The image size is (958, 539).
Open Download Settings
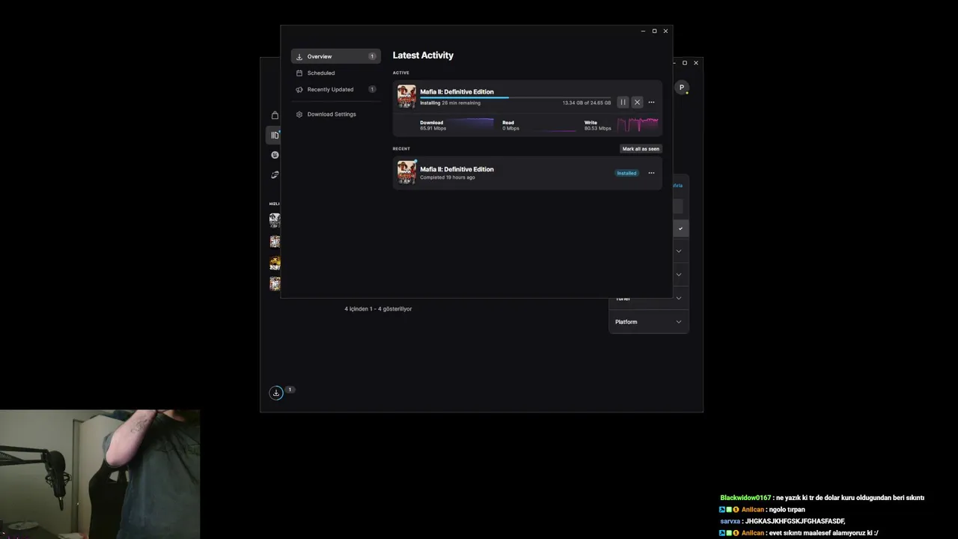[335, 114]
